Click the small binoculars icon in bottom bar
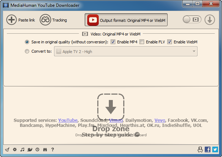Image resolution: width=222 pixels, height=157 pixels. 45,149
